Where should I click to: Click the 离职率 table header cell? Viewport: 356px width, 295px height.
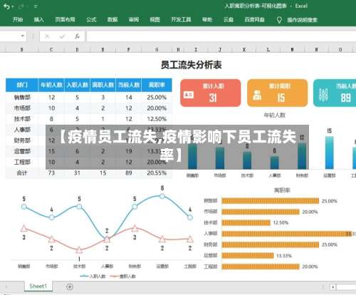click(x=157, y=85)
